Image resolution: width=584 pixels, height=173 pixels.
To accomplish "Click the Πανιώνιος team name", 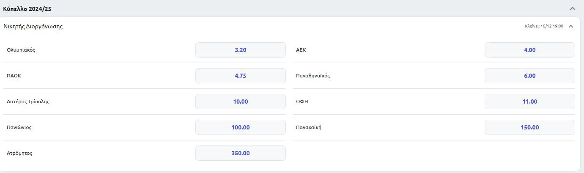I will [x=19, y=127].
